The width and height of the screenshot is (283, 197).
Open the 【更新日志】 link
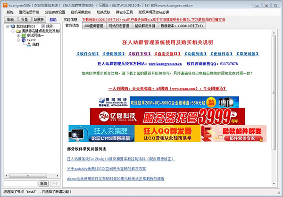221,54
